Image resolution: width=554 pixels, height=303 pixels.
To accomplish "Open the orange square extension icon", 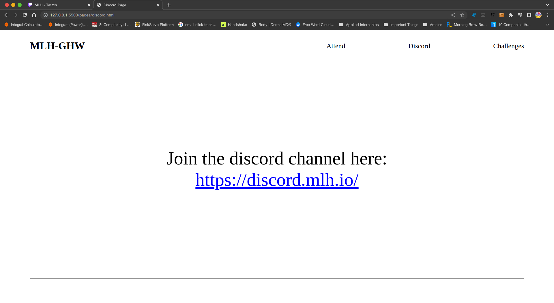I will (x=501, y=15).
